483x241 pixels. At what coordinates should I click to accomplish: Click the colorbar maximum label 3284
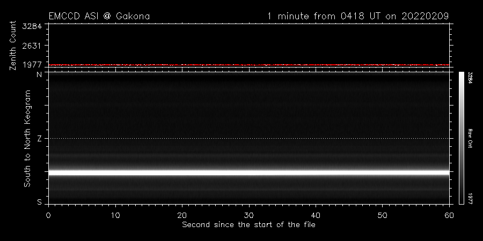point(470,78)
